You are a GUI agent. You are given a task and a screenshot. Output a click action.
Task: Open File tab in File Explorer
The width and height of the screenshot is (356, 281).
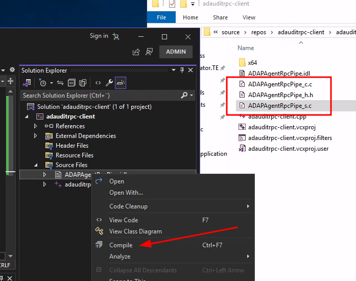[x=161, y=17]
